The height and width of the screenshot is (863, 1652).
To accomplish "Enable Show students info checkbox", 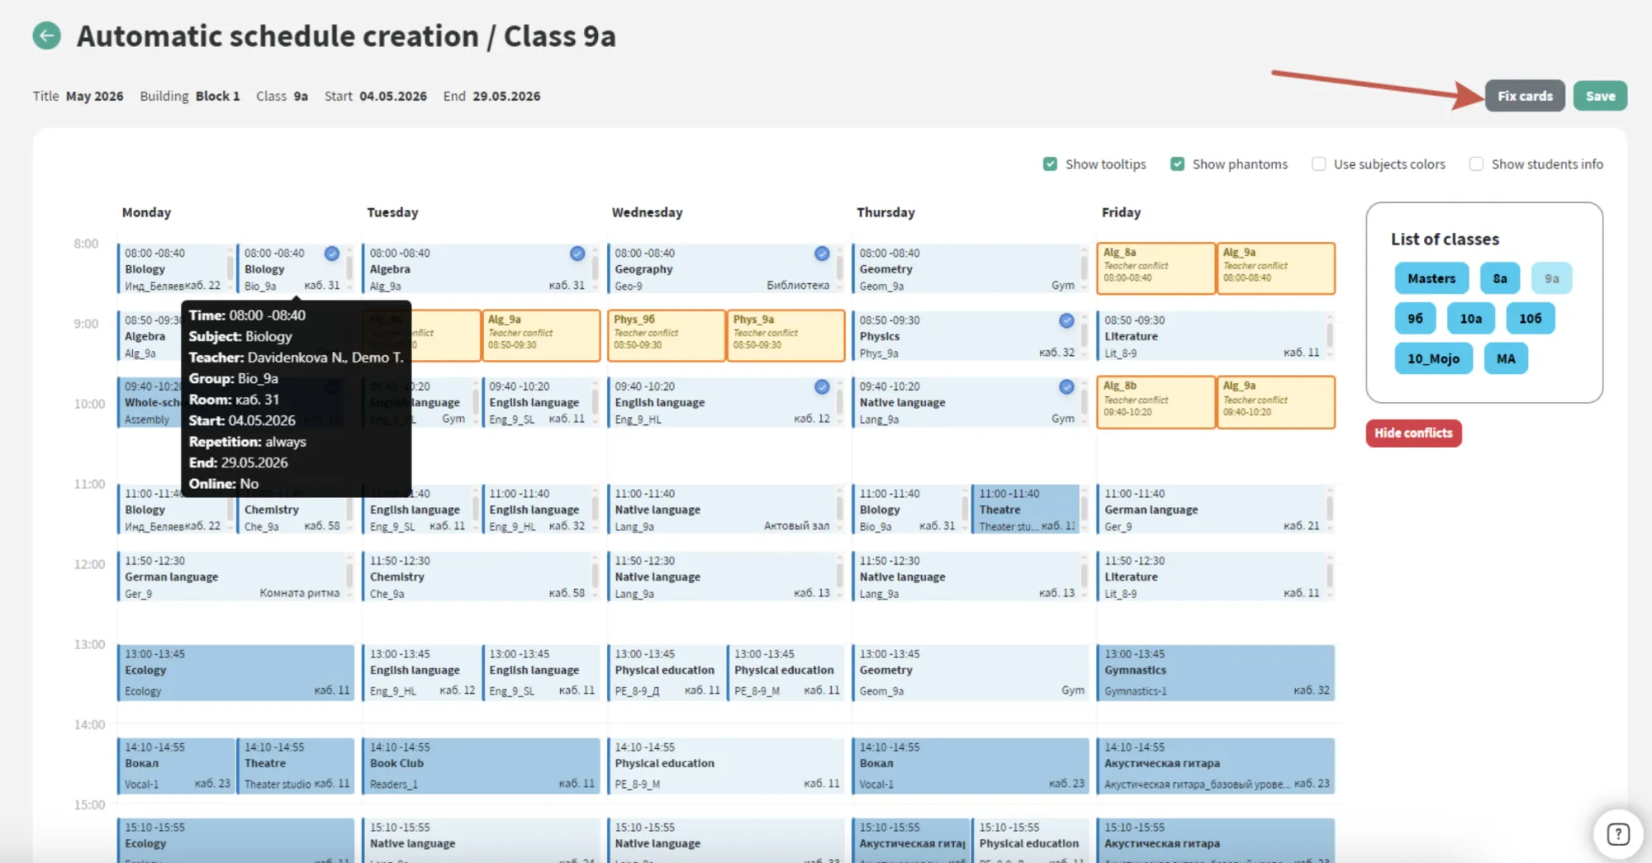I will click(1476, 164).
